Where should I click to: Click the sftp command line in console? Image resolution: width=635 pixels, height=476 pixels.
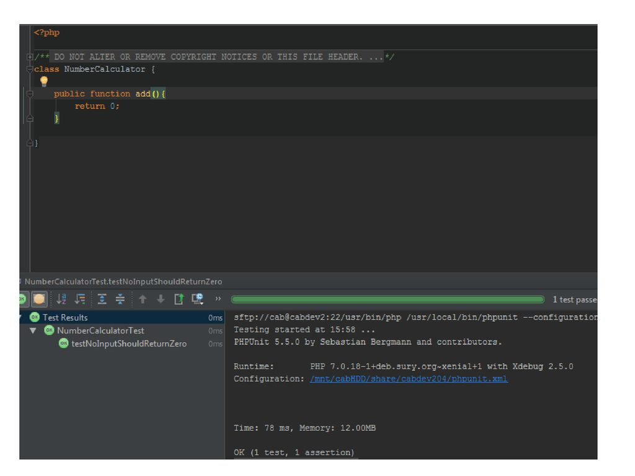pos(415,317)
